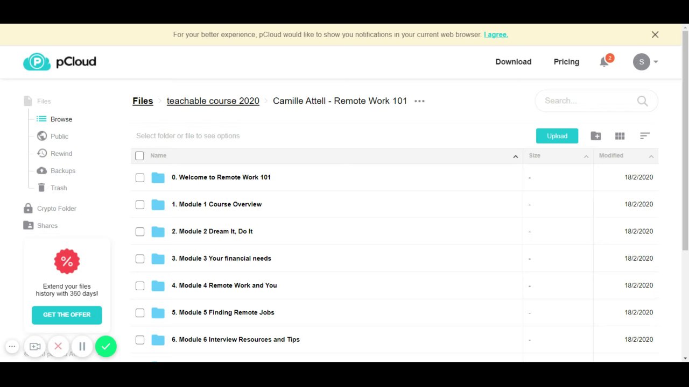Open folder 0. Welcome to Remote Work 101
689x387 pixels.
pos(221,177)
